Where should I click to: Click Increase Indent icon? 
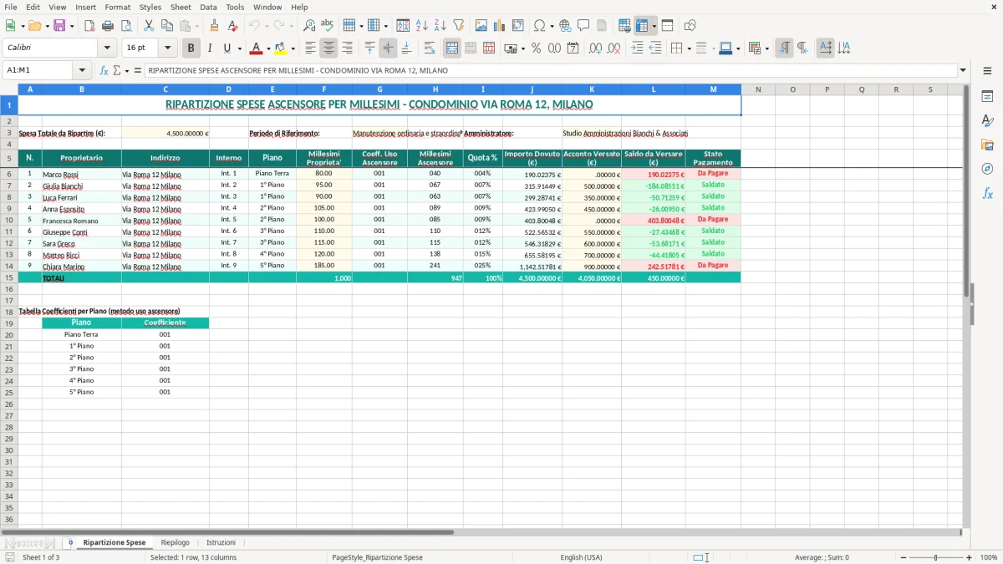(x=637, y=48)
